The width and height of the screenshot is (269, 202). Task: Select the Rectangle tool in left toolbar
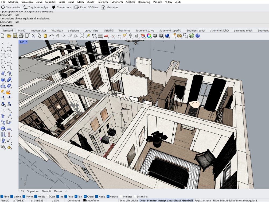coord(9,61)
